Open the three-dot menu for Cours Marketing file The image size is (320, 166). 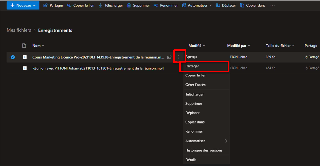click(x=179, y=57)
